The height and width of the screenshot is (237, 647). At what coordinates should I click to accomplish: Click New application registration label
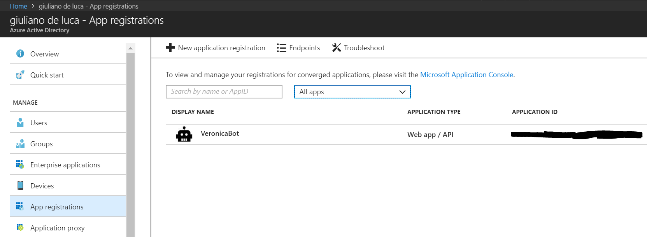tap(222, 48)
